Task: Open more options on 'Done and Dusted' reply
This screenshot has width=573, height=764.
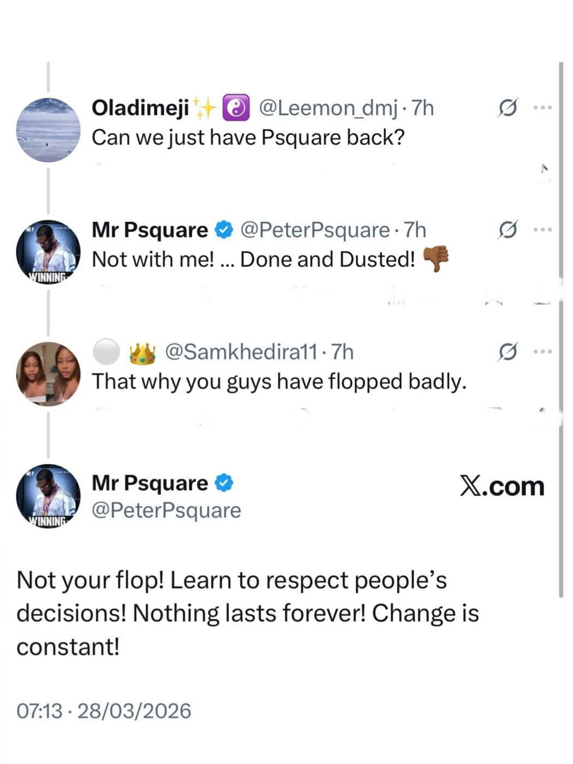Action: point(542,230)
